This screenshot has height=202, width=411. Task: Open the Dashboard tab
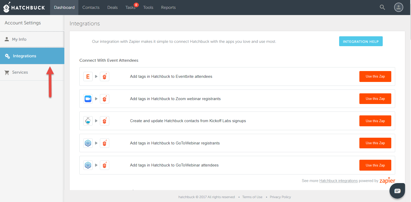click(x=64, y=8)
